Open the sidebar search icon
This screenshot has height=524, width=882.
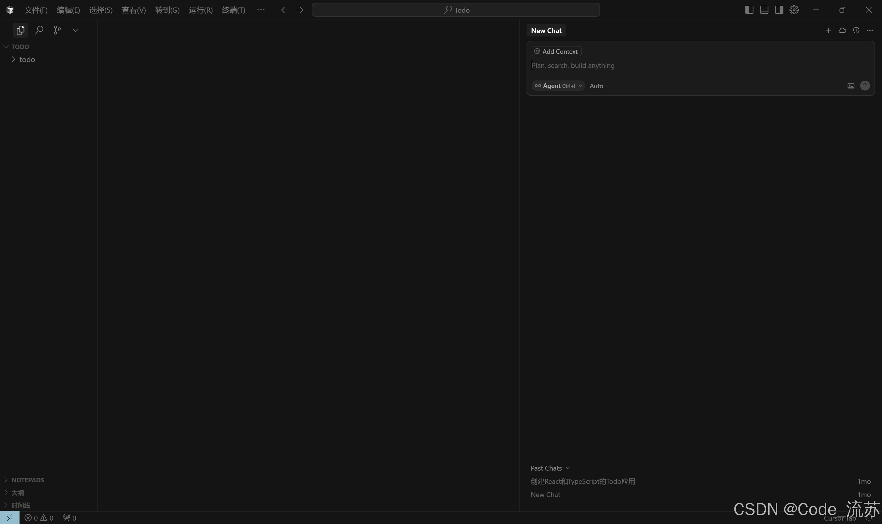pyautogui.click(x=39, y=30)
